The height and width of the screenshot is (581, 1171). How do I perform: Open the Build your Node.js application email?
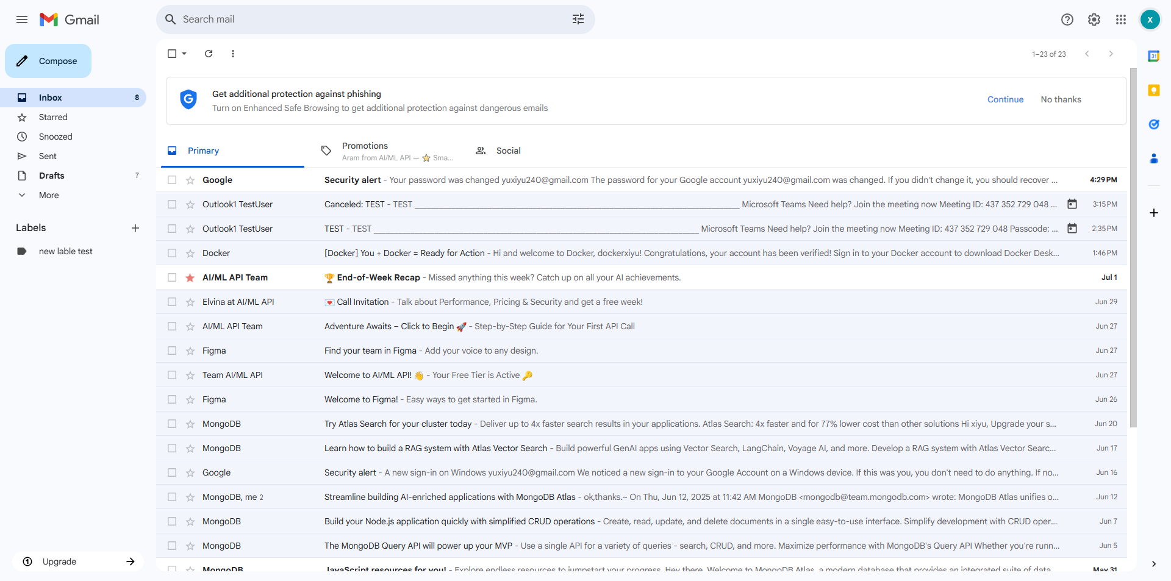tap(642, 521)
